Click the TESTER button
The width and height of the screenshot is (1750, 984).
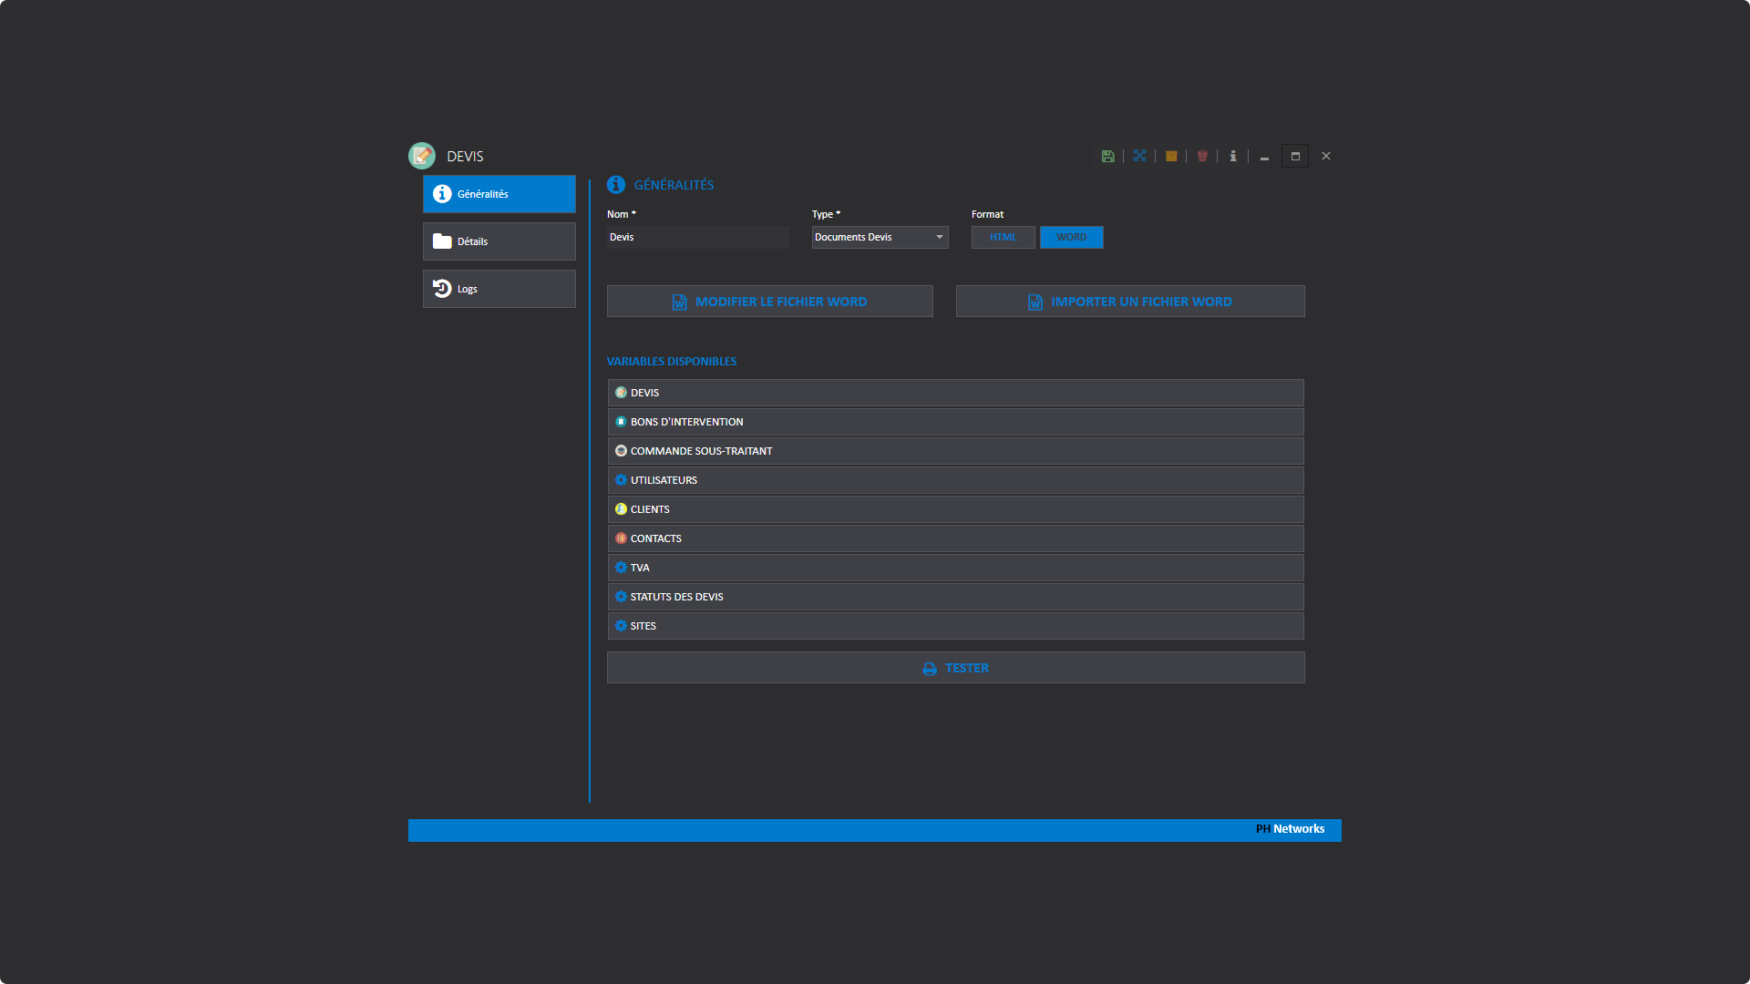tap(956, 668)
